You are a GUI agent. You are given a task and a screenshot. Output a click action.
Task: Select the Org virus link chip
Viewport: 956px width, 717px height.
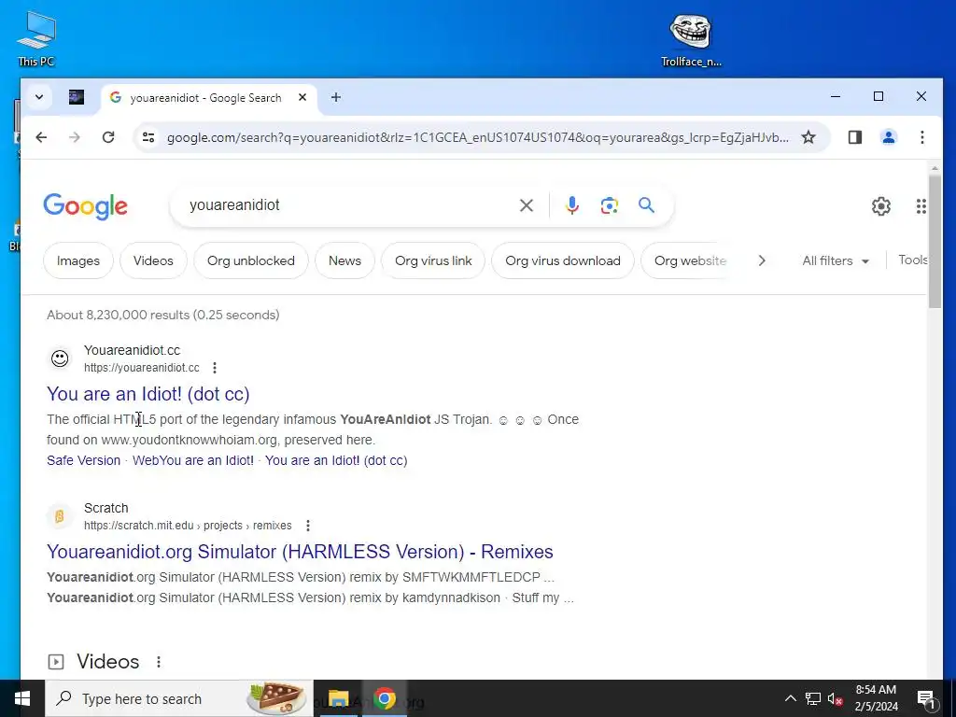[433, 260]
